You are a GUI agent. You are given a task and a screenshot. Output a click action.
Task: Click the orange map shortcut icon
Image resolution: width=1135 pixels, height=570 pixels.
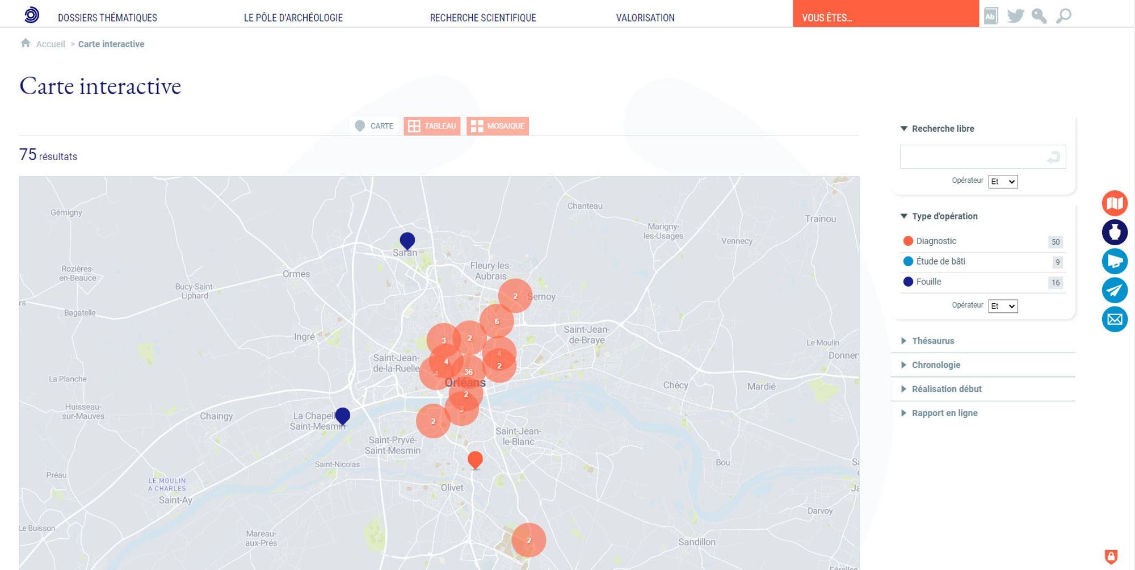click(1115, 203)
